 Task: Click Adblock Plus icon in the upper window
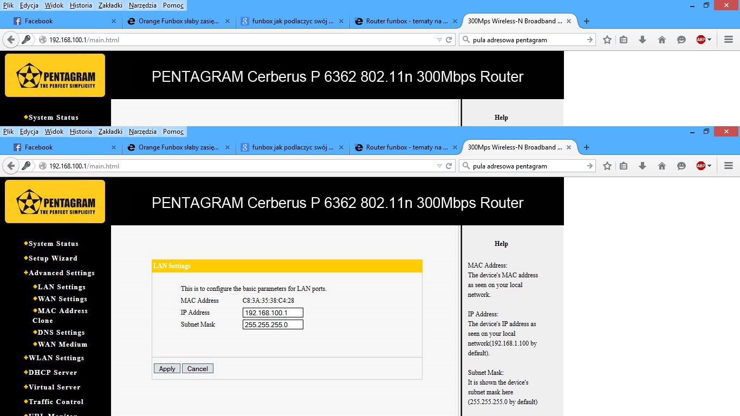[x=701, y=40]
